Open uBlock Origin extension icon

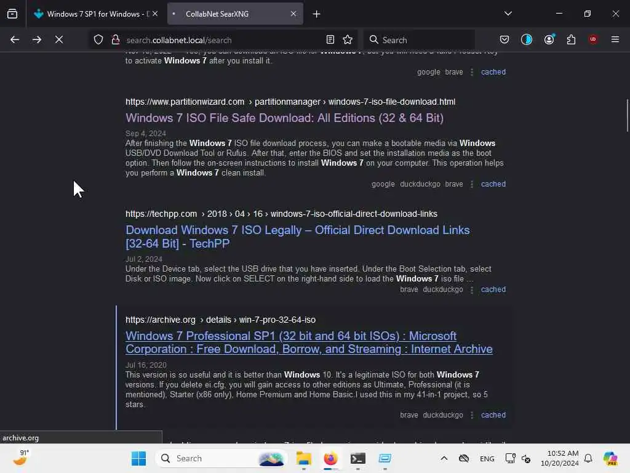593,39
